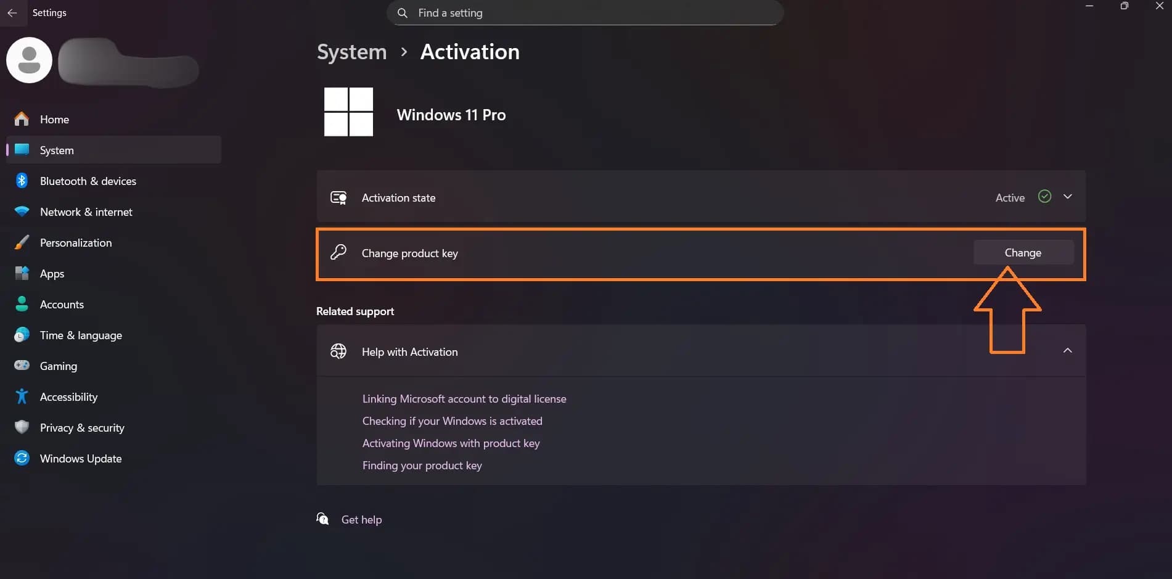Expand the Activation state chevron
Screen dimensions: 1172x579
coord(1068,197)
